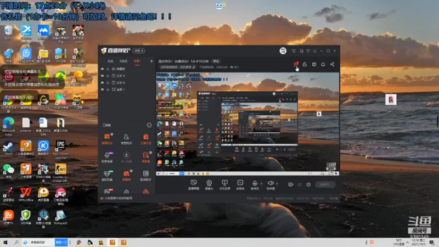This screenshot has height=247, width=439.
Task: Select the 文本 9 source row
Action: coord(127,76)
